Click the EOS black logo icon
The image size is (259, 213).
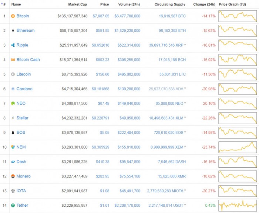point(13,133)
